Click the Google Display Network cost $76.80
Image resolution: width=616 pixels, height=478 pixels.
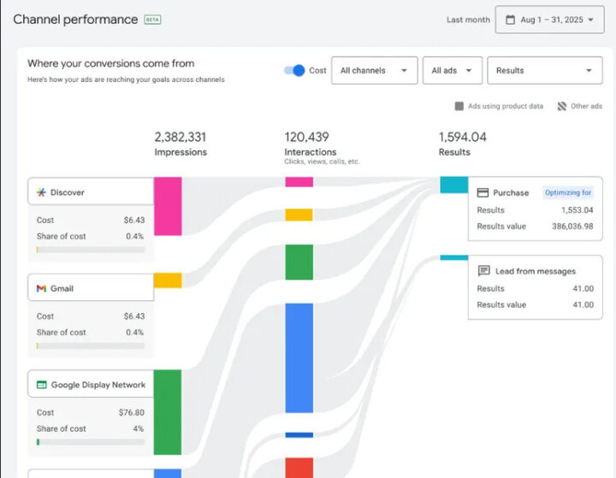click(x=132, y=412)
